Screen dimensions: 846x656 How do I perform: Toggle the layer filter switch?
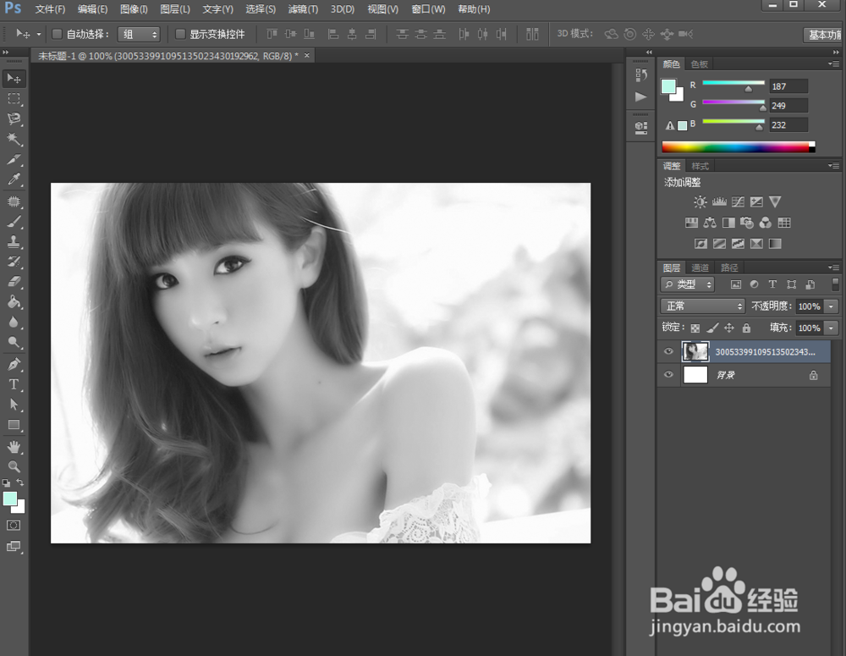coord(835,284)
